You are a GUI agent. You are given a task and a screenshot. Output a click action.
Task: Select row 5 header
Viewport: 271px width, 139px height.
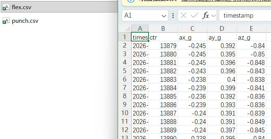125,71
